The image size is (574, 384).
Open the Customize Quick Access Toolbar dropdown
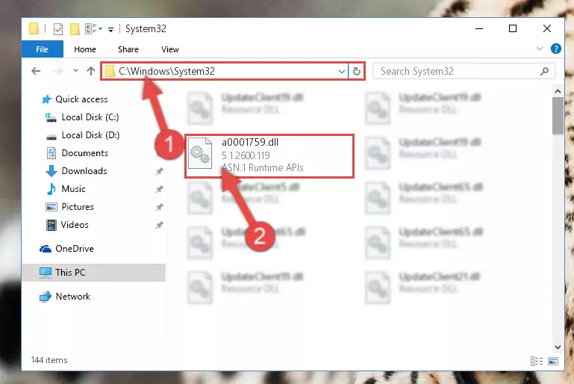tap(110, 29)
